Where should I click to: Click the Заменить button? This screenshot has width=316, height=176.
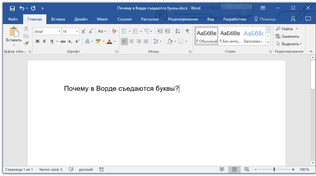pos(287,36)
